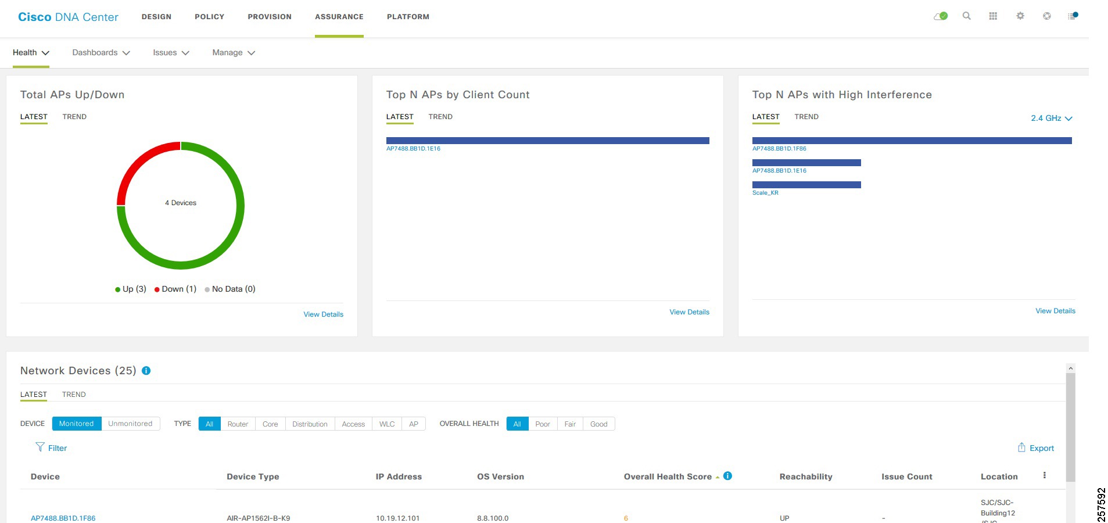
Task: Filter device type by Core
Action: (x=270, y=424)
